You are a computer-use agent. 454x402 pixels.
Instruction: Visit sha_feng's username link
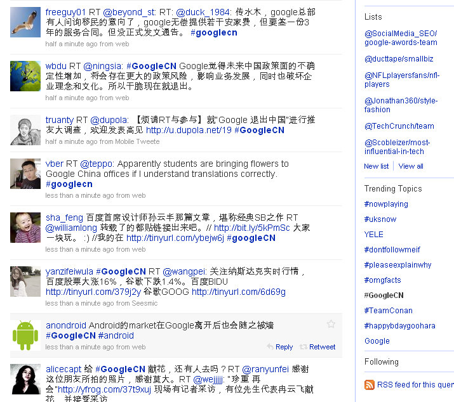tap(64, 217)
